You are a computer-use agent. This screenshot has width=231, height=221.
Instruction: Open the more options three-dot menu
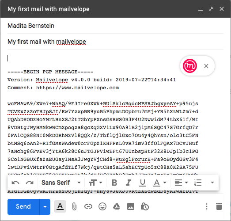[x=207, y=206]
